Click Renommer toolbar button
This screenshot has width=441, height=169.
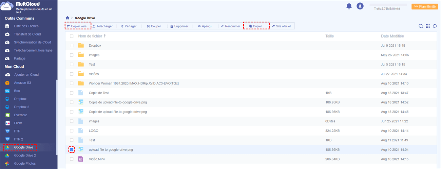pyautogui.click(x=230, y=26)
